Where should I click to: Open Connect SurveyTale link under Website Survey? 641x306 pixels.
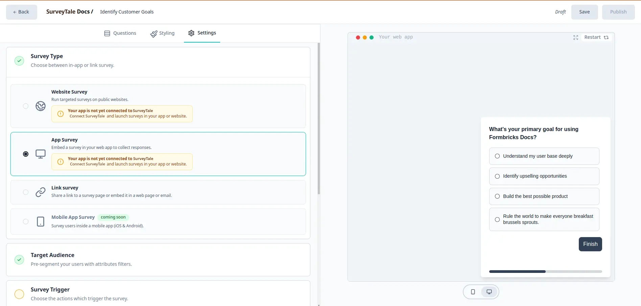coord(87,116)
